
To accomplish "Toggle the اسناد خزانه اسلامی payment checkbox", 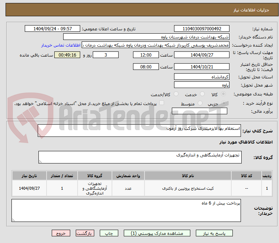I will (161, 103).
